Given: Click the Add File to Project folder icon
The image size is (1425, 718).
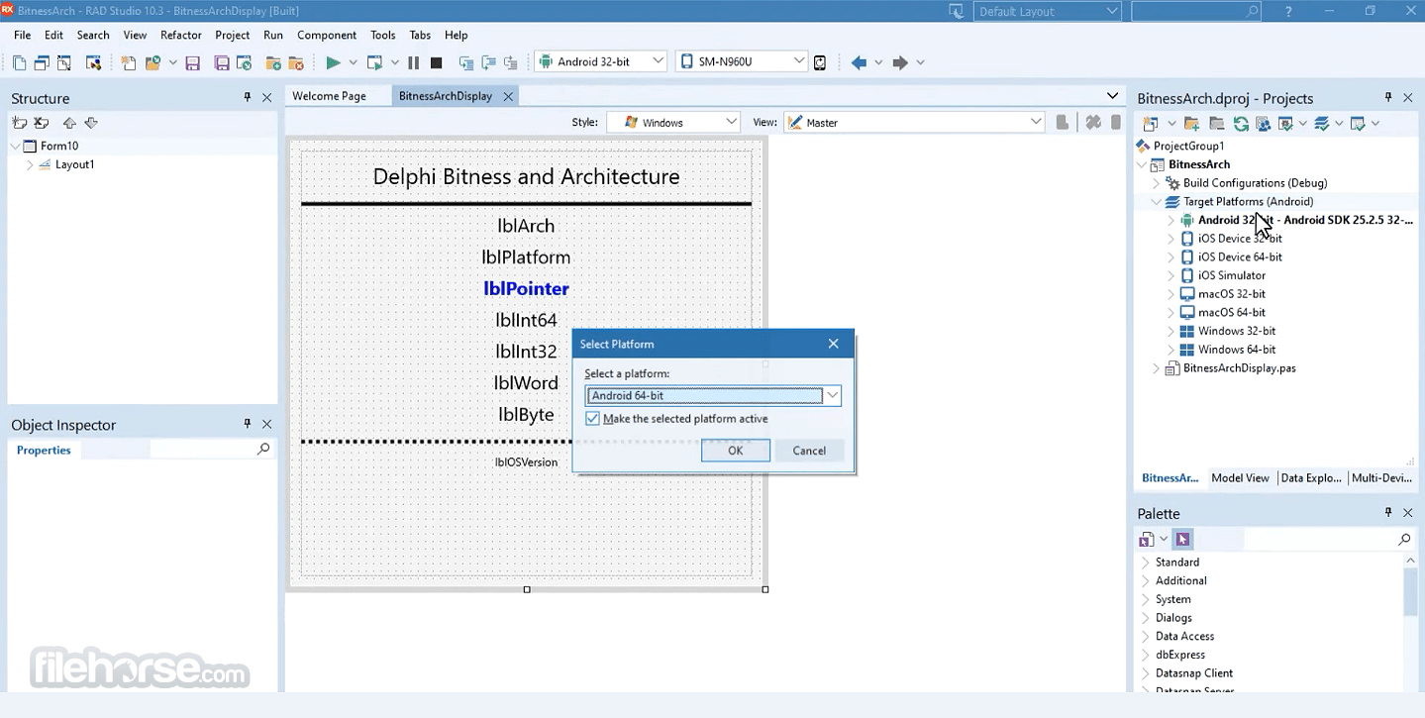Looking at the screenshot, I should click(273, 62).
